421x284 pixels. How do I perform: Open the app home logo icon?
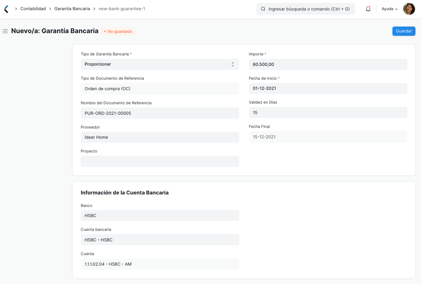[6, 9]
